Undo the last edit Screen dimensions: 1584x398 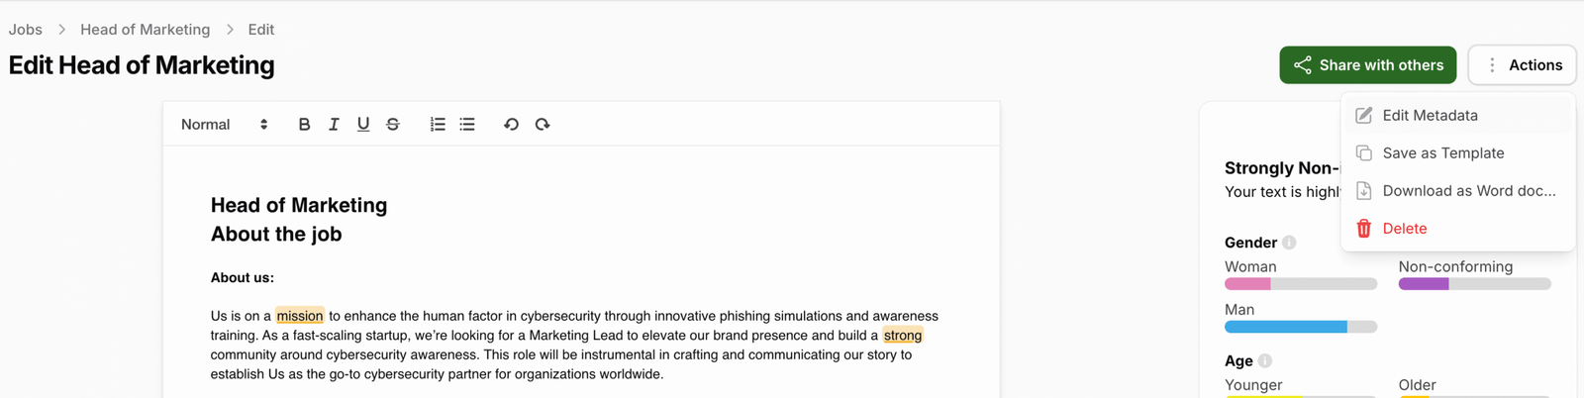pos(511,125)
